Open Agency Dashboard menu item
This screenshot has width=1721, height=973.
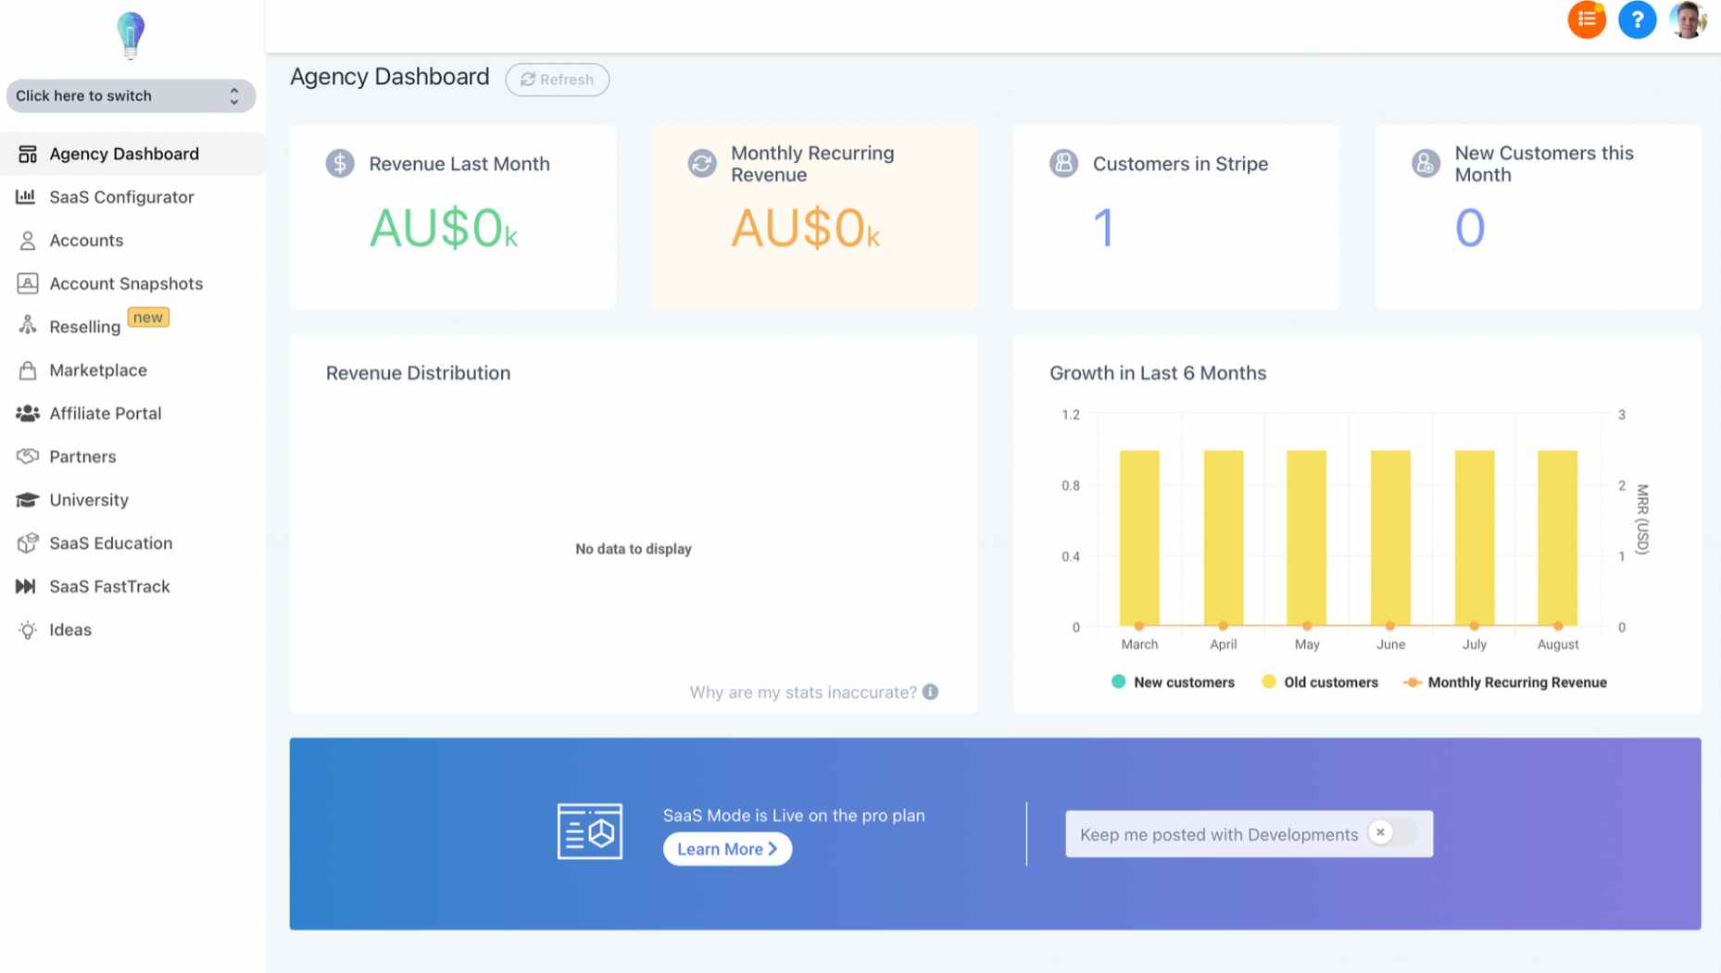132,154
